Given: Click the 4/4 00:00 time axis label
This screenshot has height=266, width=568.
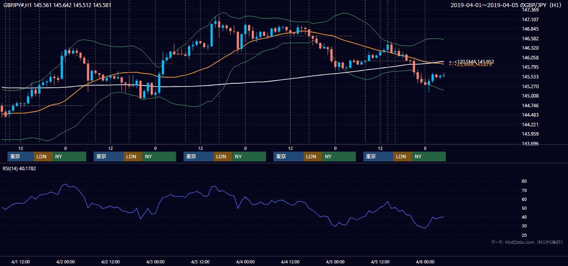Looking at the screenshot, I should pyautogui.click(x=245, y=262).
